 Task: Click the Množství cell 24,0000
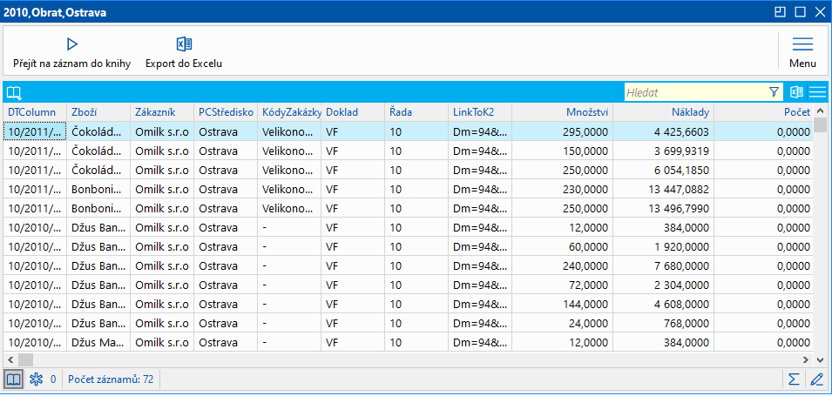[x=563, y=323]
